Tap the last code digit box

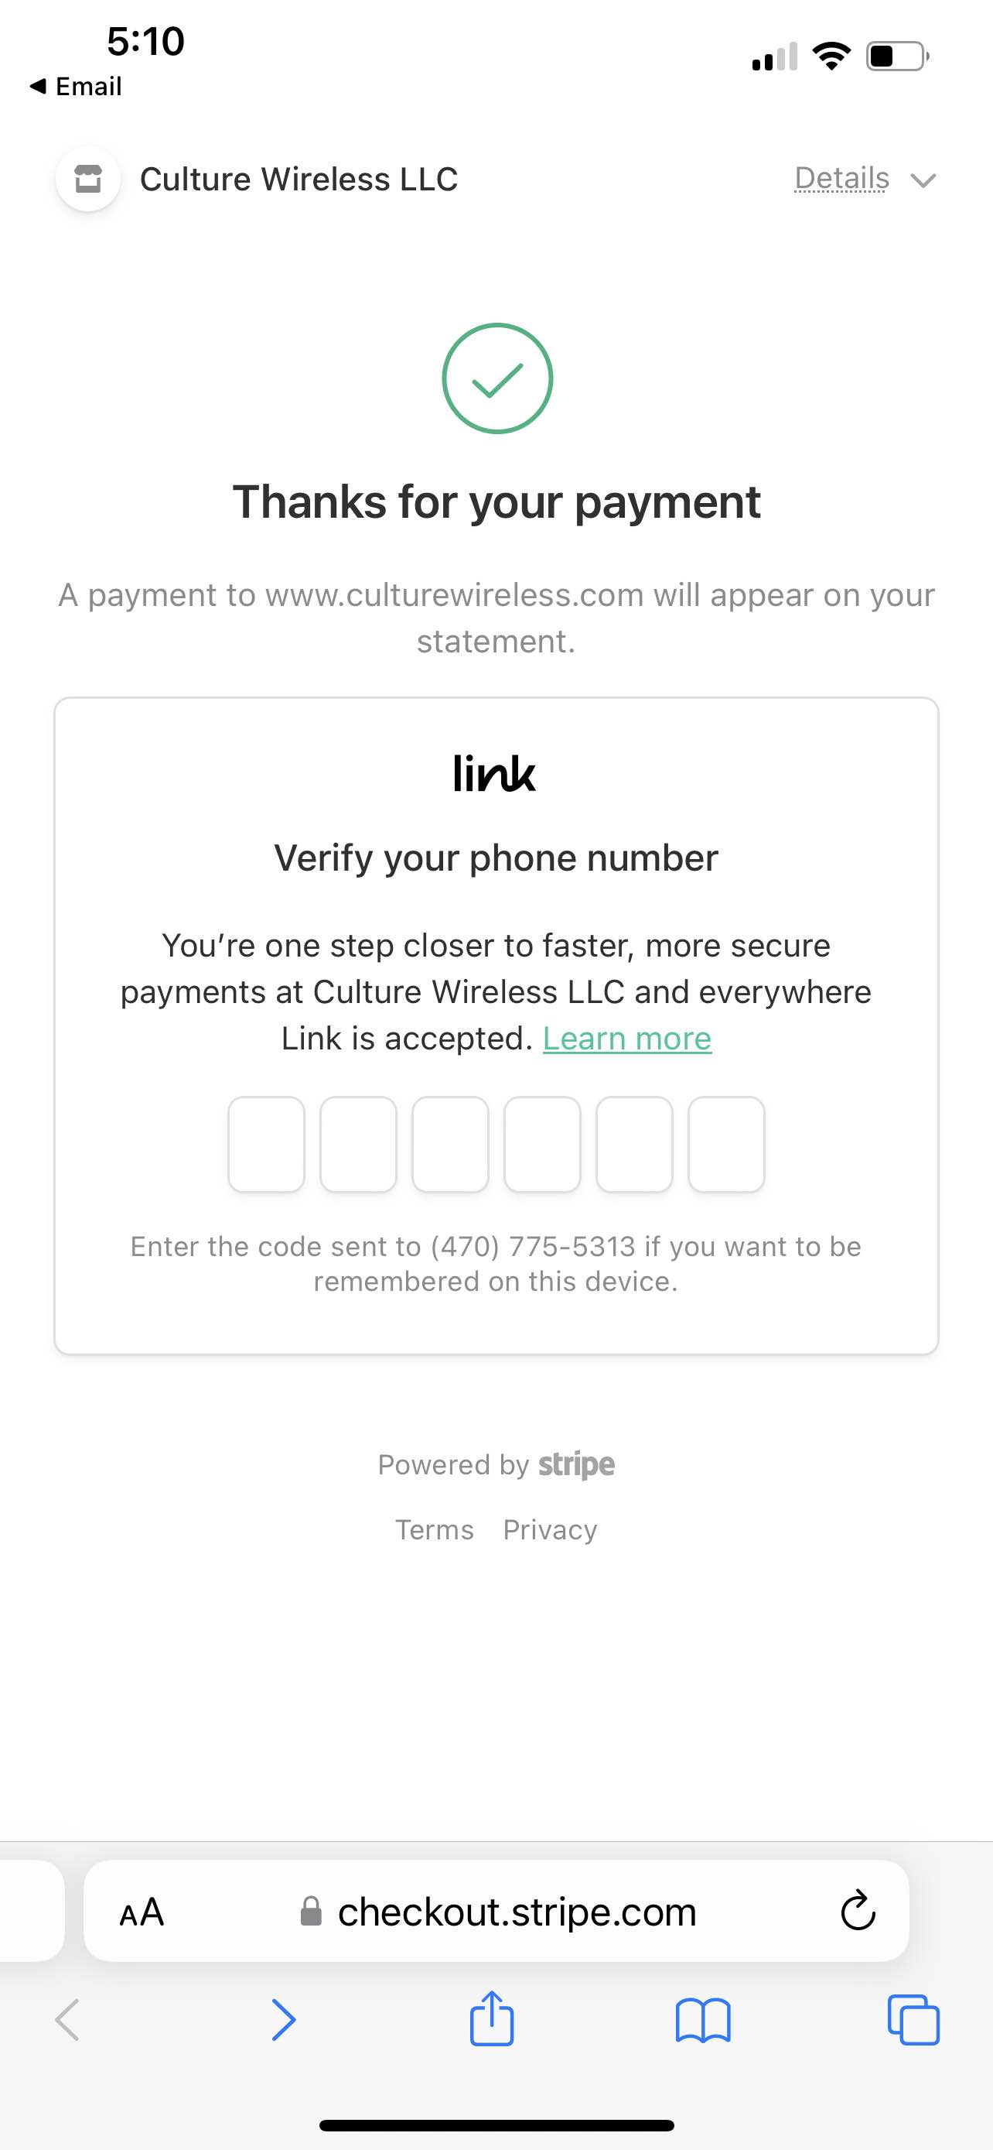pyautogui.click(x=726, y=1145)
